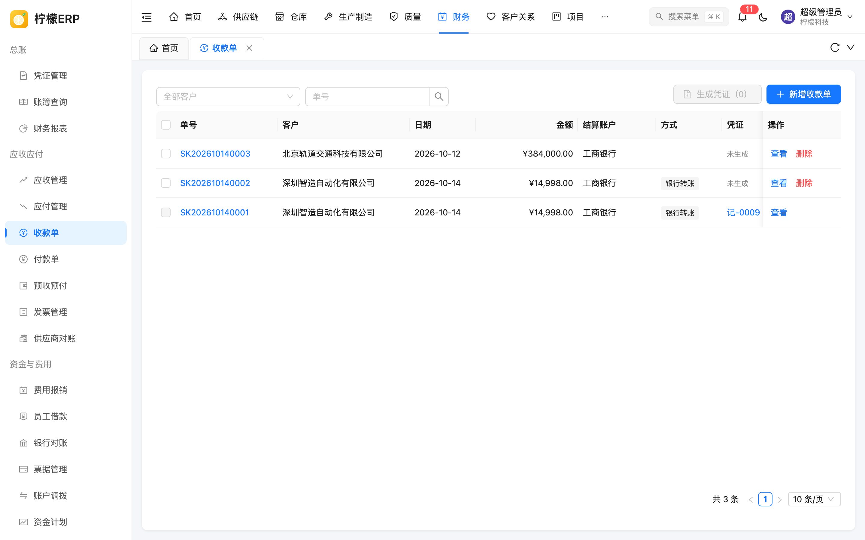Open the 10 条/页 page size dropdown

pos(814,499)
